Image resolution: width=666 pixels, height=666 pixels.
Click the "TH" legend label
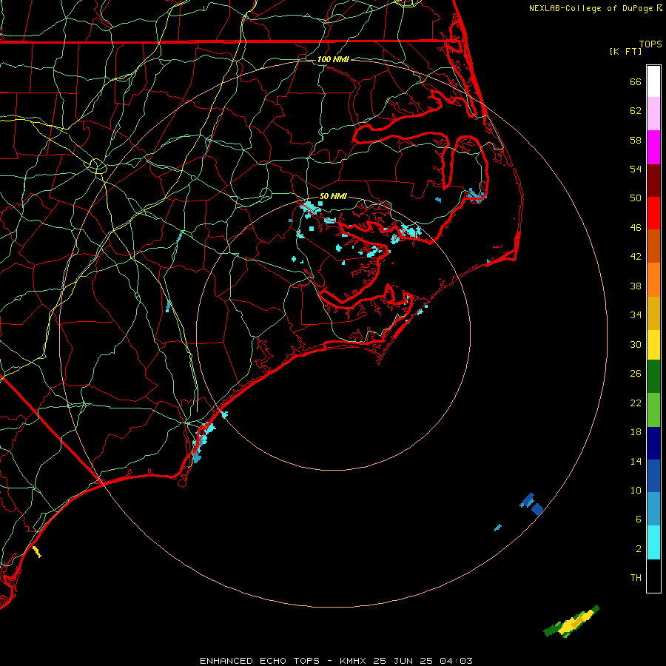(x=636, y=577)
